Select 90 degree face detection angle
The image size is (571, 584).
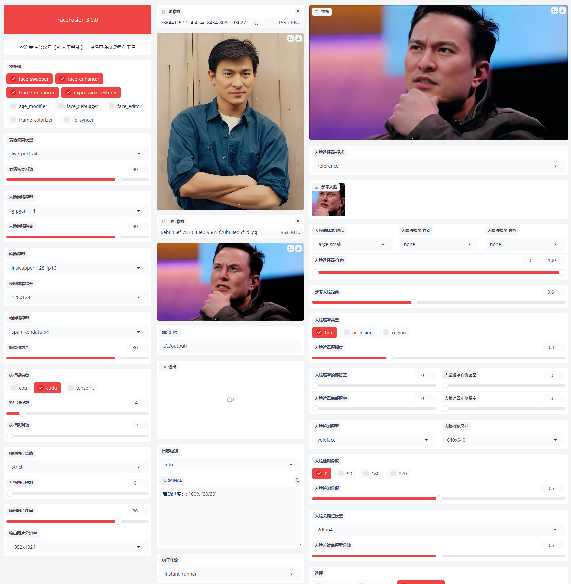pos(345,474)
